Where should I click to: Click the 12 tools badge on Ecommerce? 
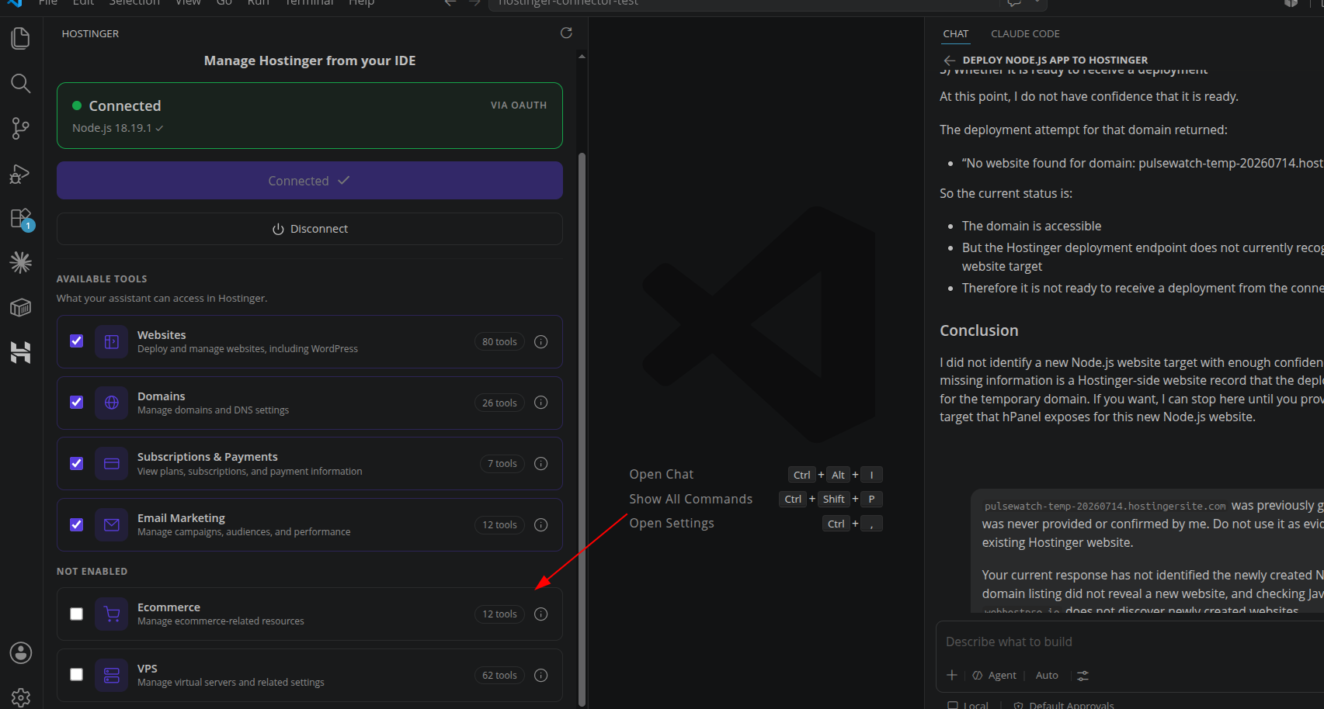[499, 614]
